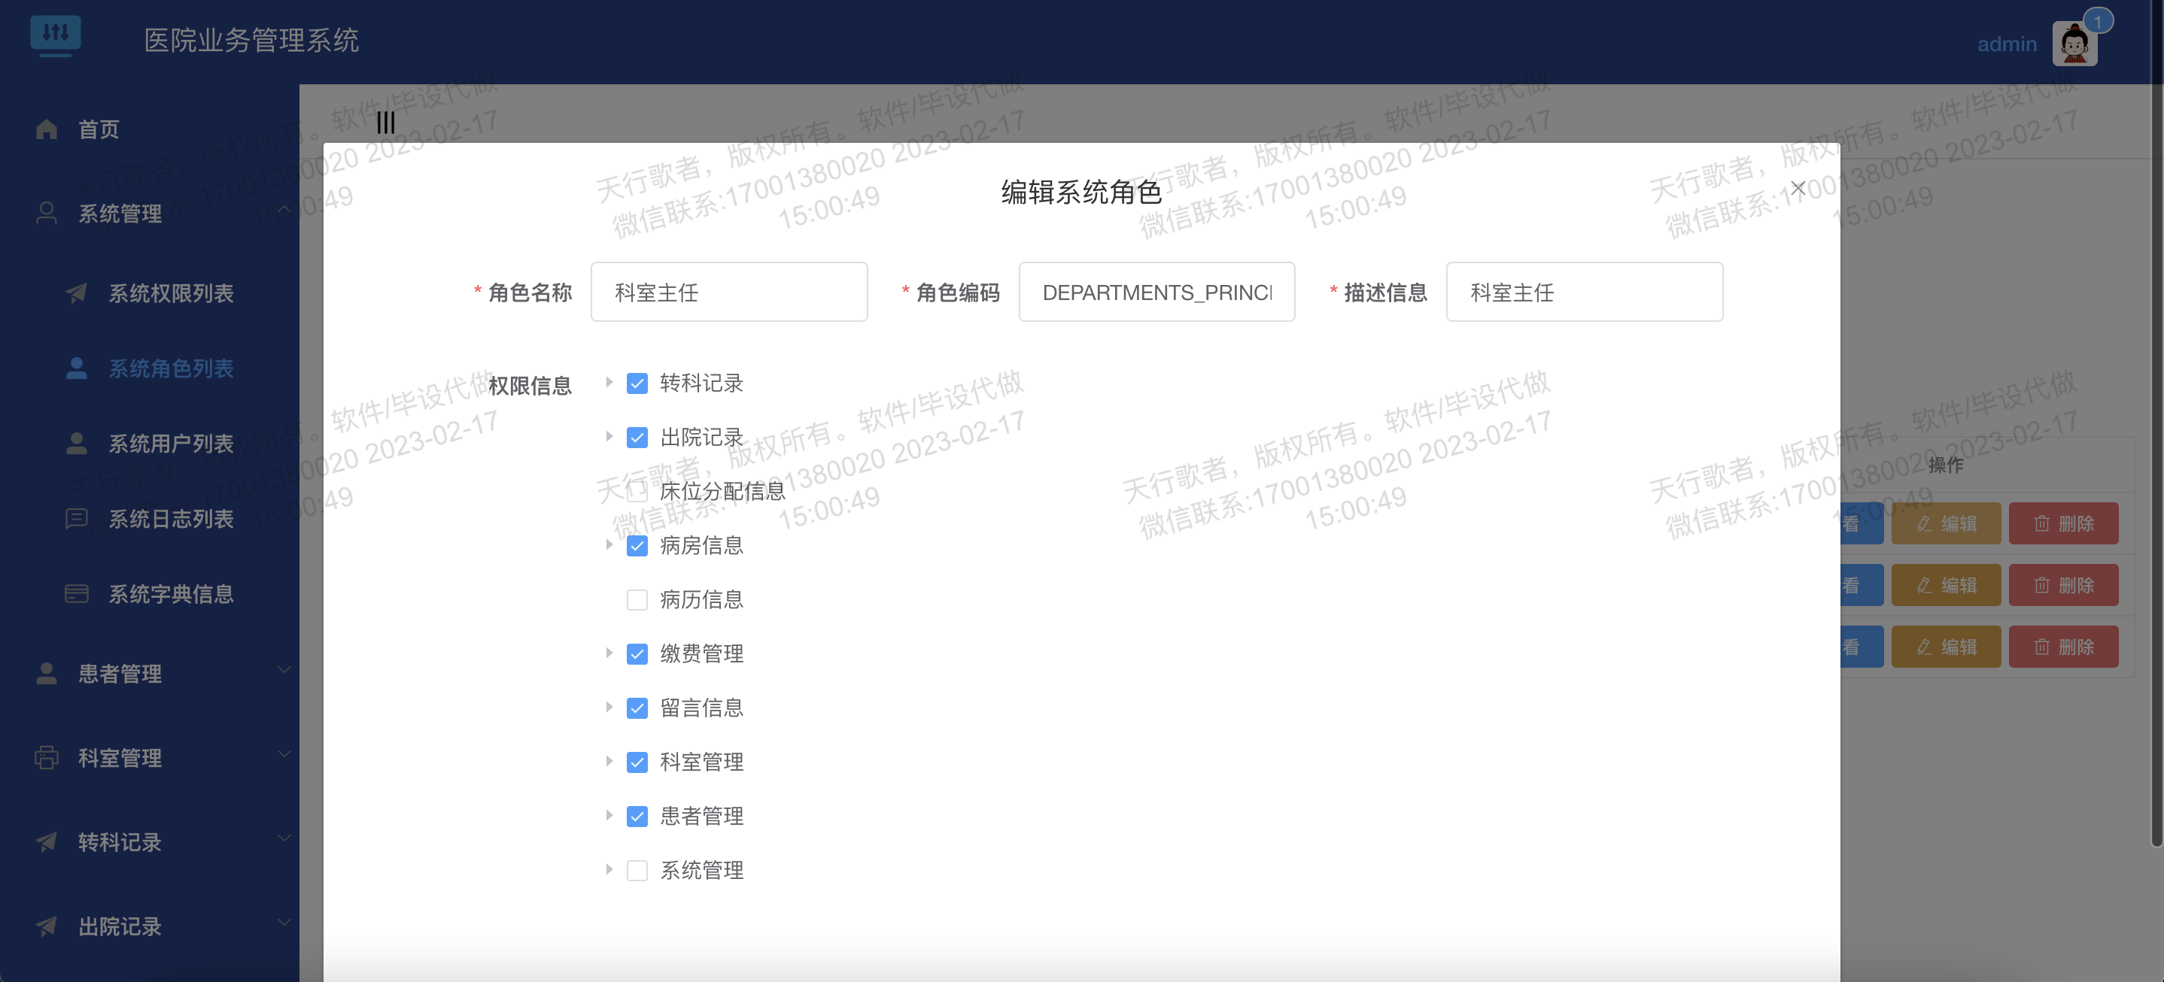Click the admin username link

2006,44
